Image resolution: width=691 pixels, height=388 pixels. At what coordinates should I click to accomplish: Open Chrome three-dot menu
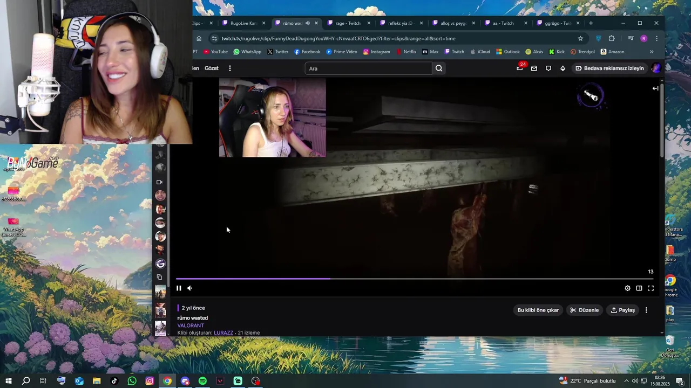coord(656,38)
